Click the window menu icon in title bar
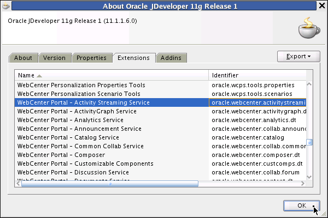The width and height of the screenshot is (328, 218). (x=6, y=6)
